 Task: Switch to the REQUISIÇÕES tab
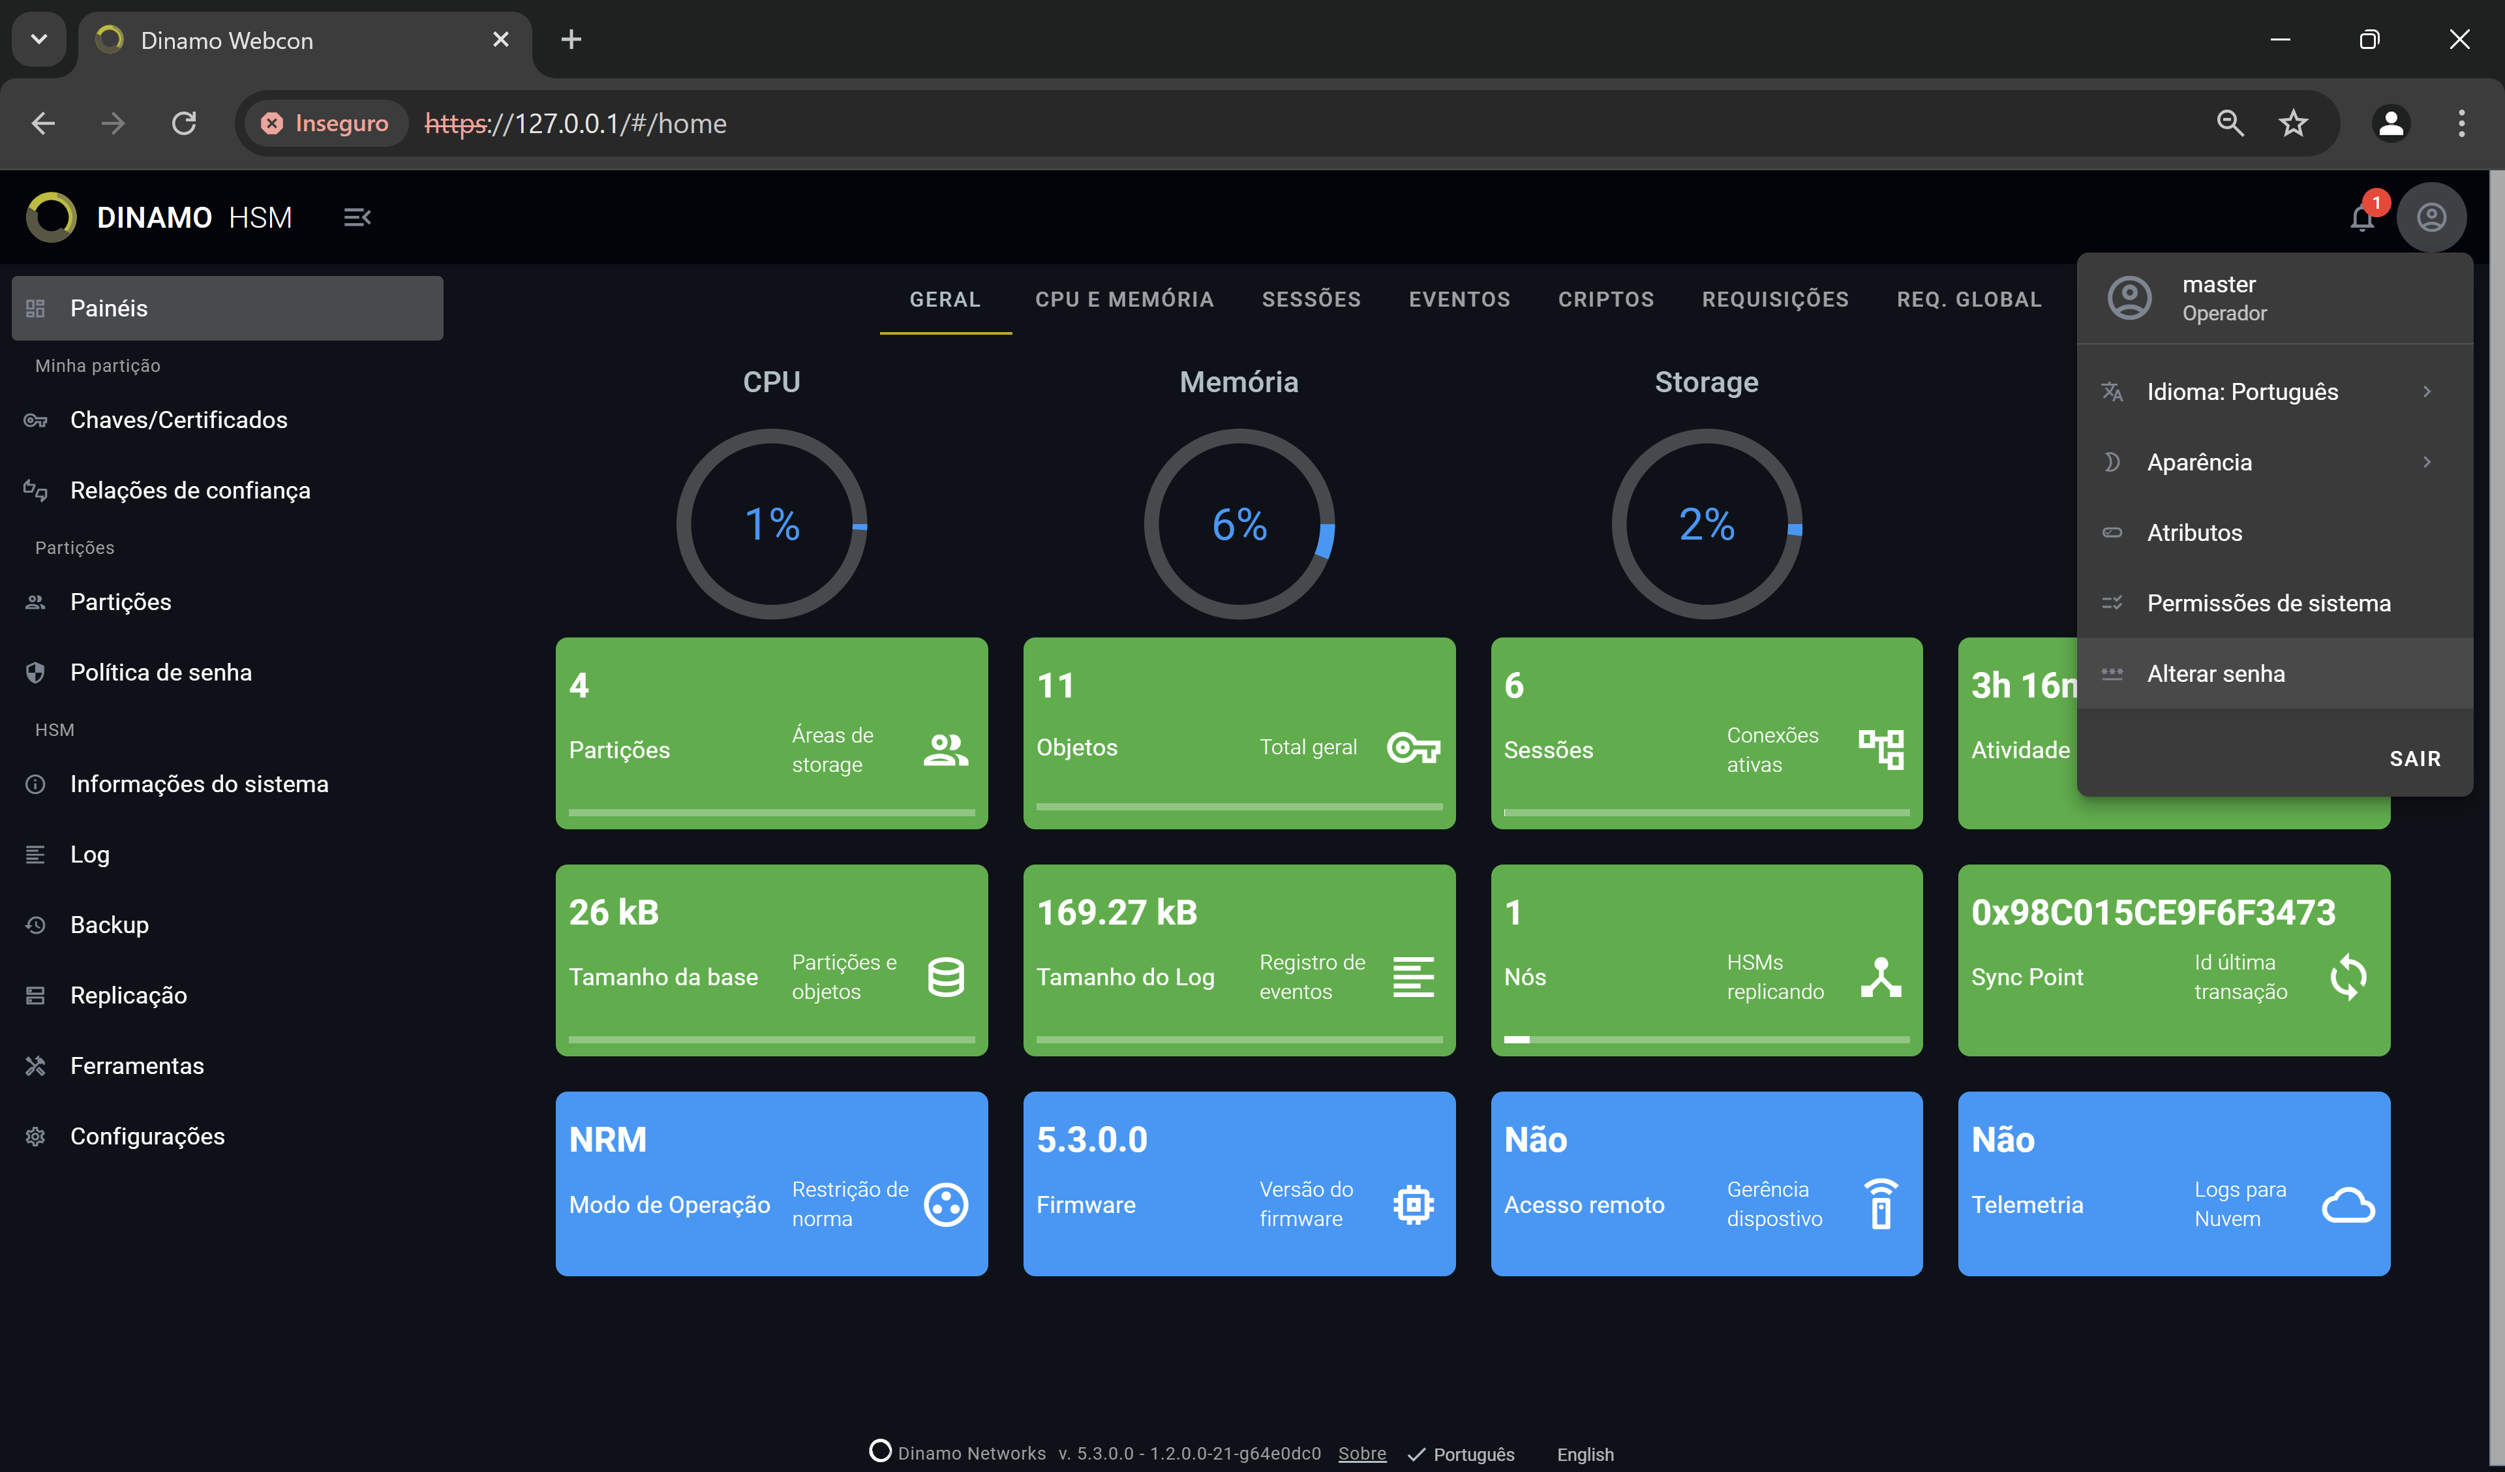coord(1774,299)
